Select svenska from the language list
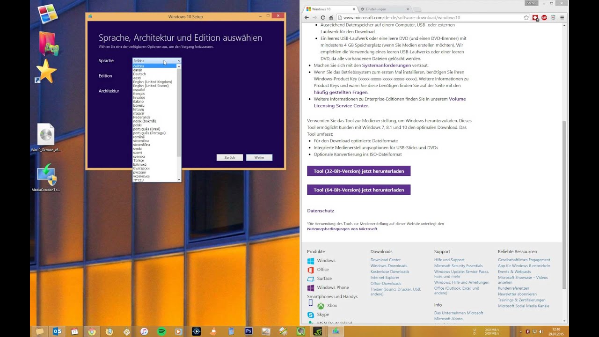The width and height of the screenshot is (599, 337). 139,156
